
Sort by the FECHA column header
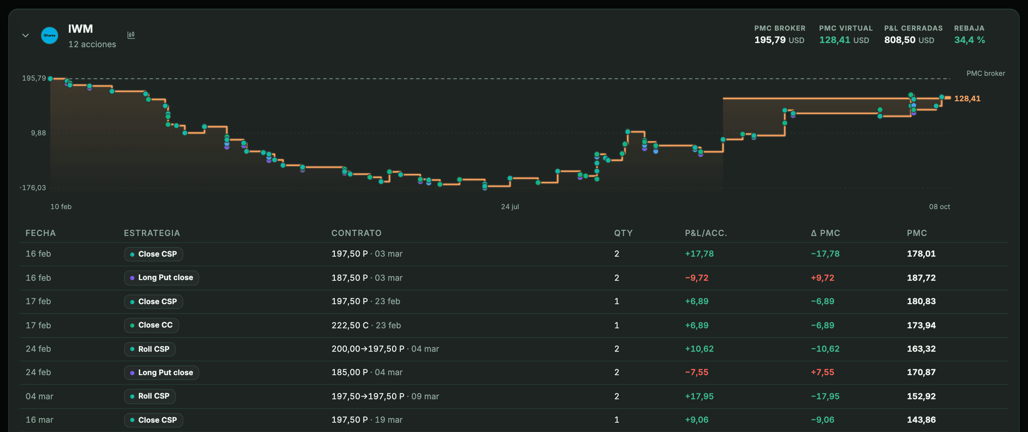[x=41, y=233]
